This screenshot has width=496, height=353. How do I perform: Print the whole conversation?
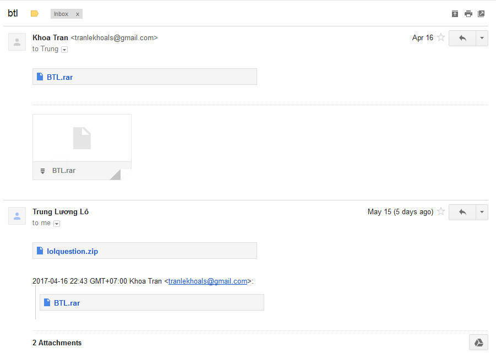coord(468,14)
